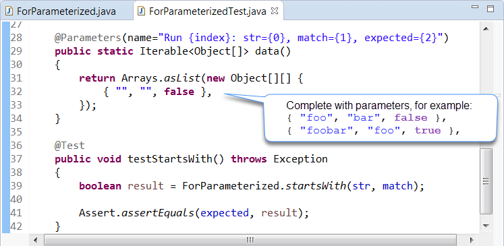Click the ForParameterized.java file icon
The height and width of the screenshot is (246, 504).
[x=9, y=11]
